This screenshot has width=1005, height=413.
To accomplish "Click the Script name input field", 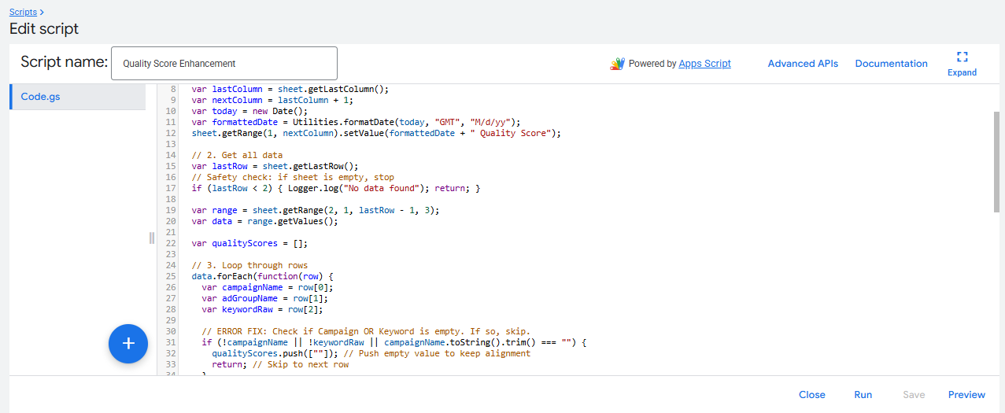I will click(224, 64).
